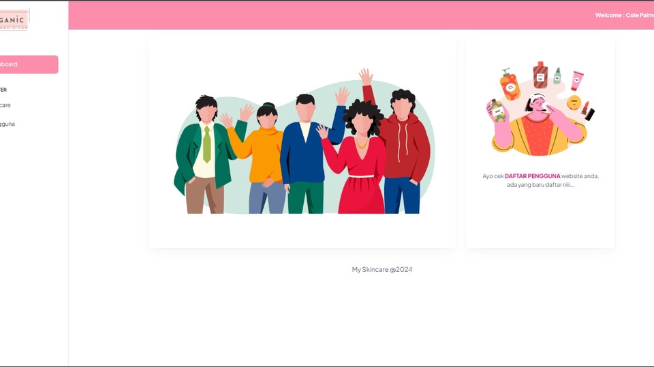The height and width of the screenshot is (367, 654).
Task: Click the Organic logo in the sidebar
Action: tap(14, 20)
